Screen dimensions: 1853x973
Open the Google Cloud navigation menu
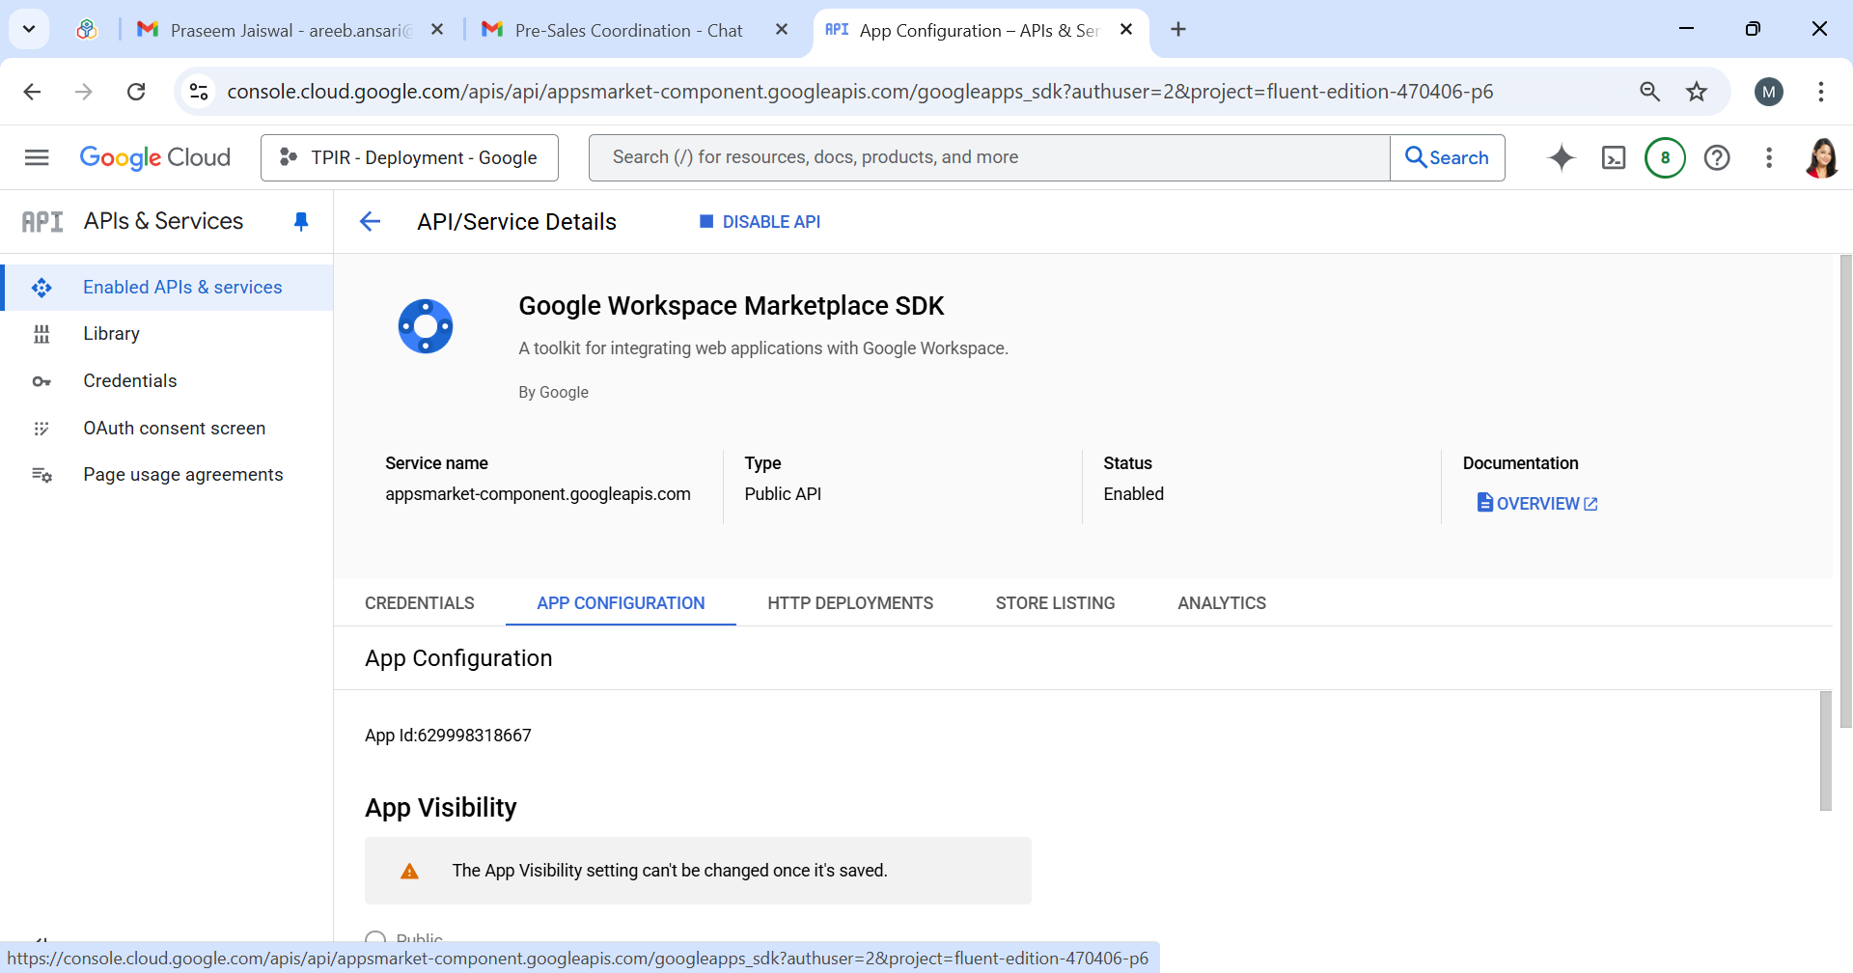37,157
